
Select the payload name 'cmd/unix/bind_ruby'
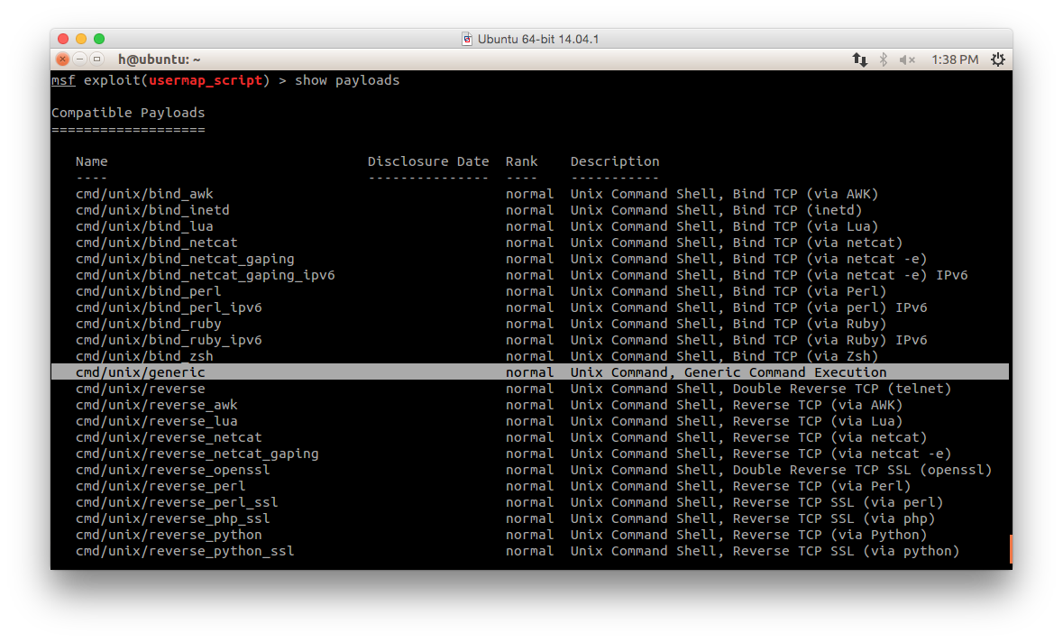tap(149, 324)
